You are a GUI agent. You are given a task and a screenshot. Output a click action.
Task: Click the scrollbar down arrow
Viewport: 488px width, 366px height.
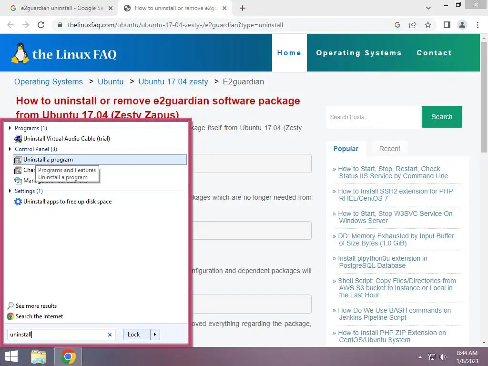pos(484,343)
